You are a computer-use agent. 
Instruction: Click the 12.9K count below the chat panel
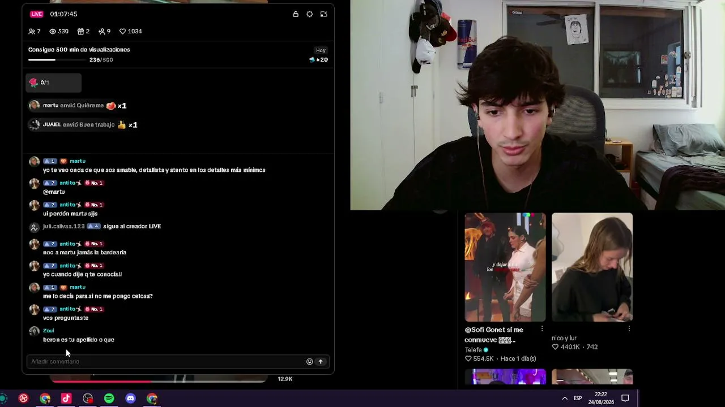point(285,379)
